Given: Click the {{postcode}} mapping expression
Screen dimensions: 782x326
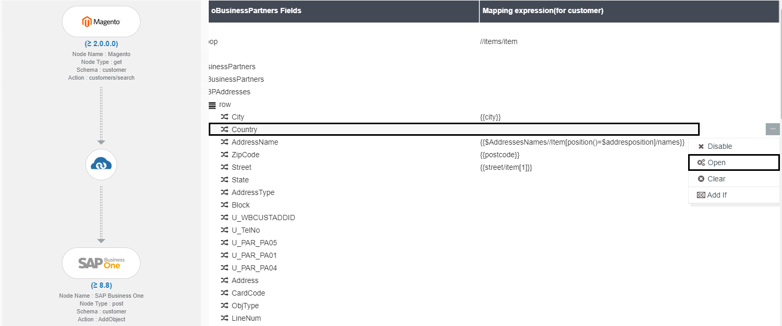Looking at the screenshot, I should 499,155.
